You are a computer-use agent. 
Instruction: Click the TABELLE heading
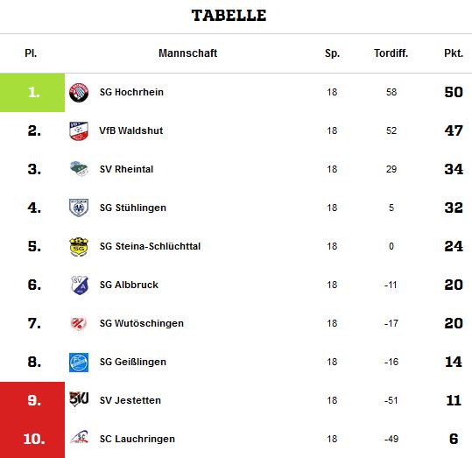229,16
